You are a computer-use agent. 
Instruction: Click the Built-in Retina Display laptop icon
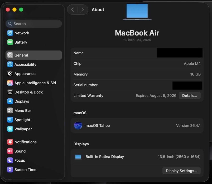click(x=78, y=157)
